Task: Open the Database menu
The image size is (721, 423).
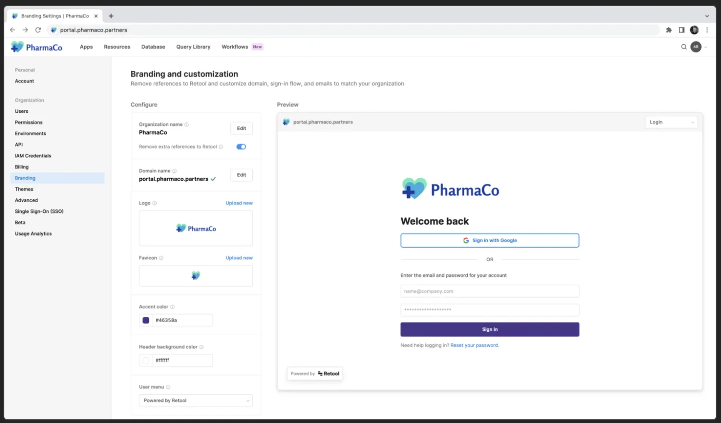Action: pos(153,47)
